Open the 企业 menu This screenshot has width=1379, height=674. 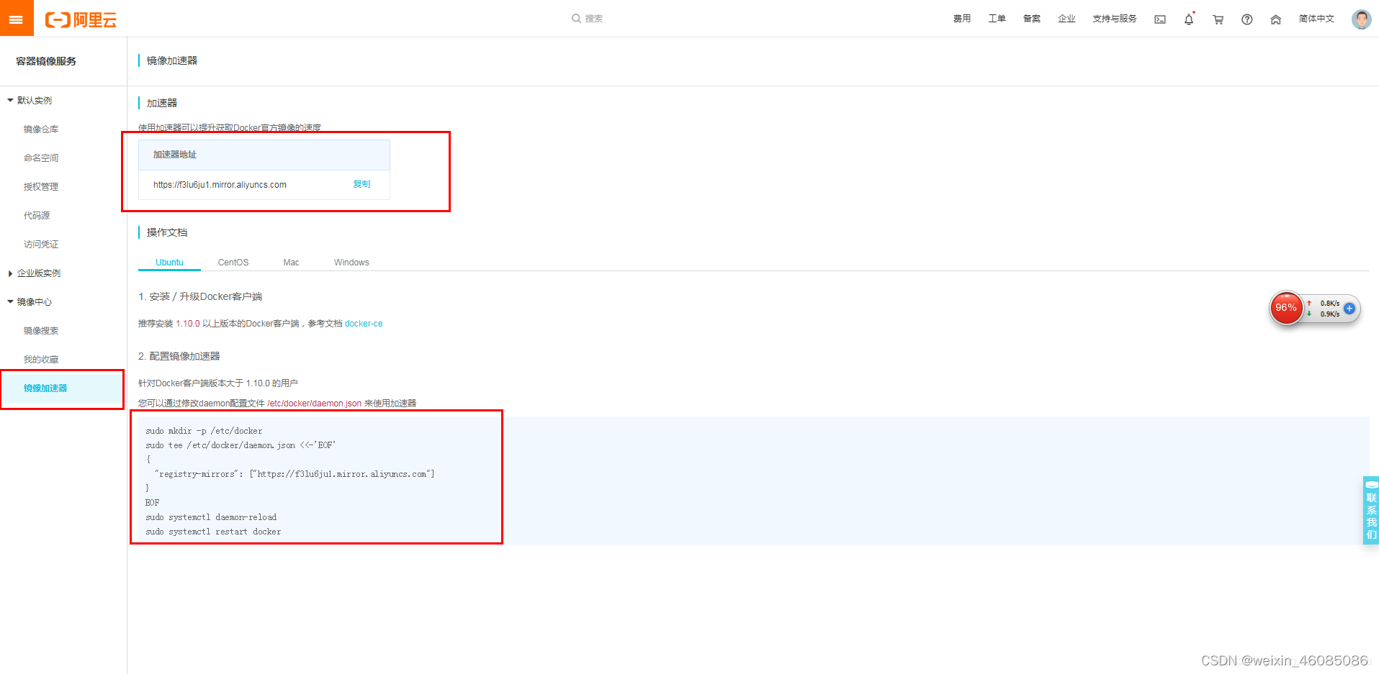(x=1066, y=19)
